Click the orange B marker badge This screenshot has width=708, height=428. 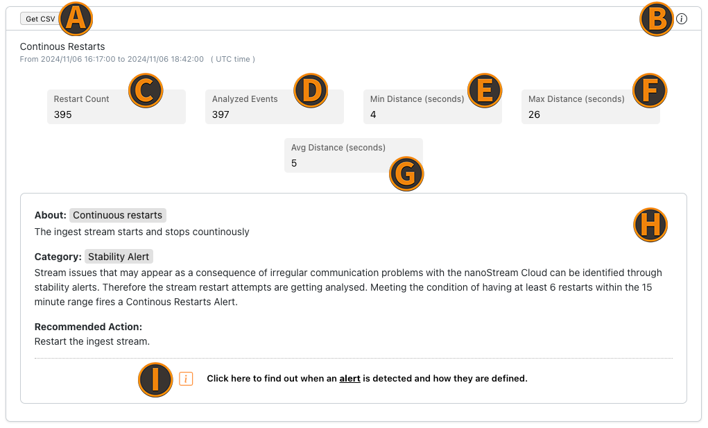tap(657, 19)
